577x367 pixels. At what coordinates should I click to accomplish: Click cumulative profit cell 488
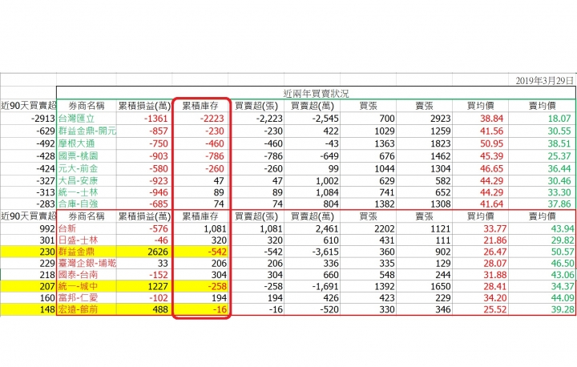coord(160,309)
